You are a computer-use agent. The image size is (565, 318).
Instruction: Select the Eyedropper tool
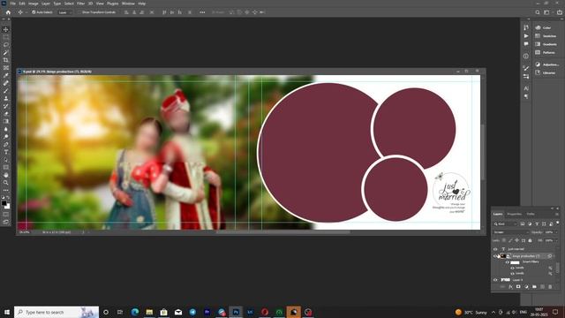(6, 75)
